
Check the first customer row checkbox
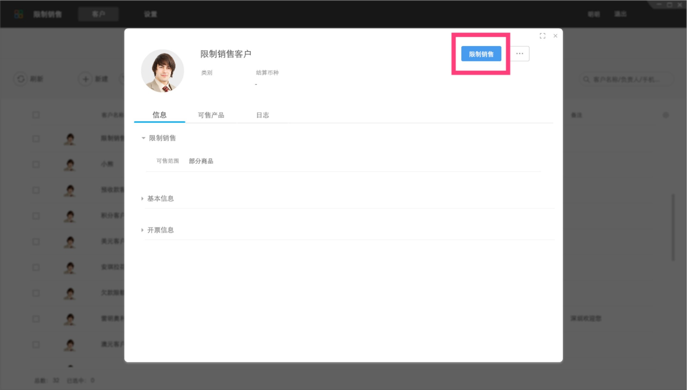(x=36, y=139)
